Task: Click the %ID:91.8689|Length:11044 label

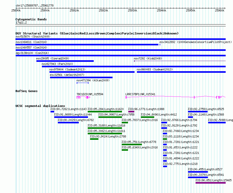Action: [x=73, y=114]
